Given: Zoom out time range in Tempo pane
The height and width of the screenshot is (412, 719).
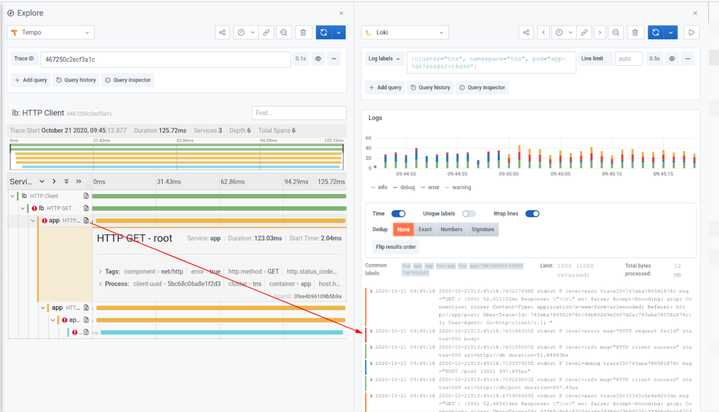Looking at the screenshot, I should tap(284, 32).
